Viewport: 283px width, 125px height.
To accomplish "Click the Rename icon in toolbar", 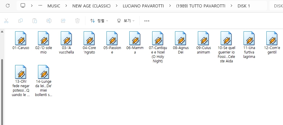I will pyautogui.click(x=49, y=21).
